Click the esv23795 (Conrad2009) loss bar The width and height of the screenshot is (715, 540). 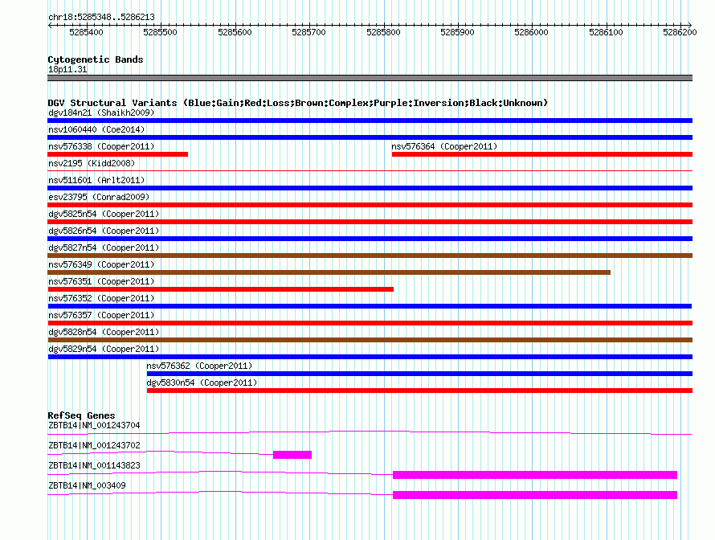[x=370, y=205]
